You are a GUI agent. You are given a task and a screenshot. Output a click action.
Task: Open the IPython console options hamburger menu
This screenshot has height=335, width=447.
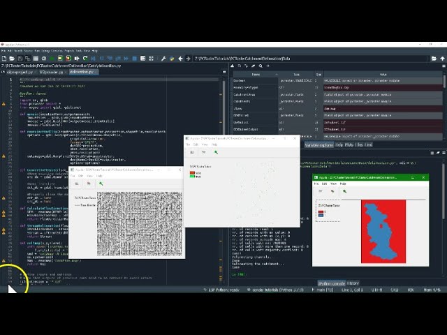444,153
